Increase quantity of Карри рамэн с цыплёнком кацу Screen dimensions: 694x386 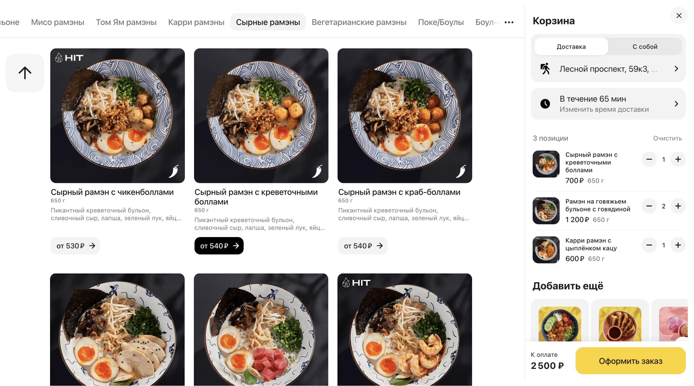pos(678,245)
